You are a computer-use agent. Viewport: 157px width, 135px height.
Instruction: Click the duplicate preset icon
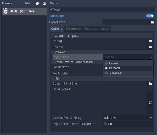point(38,3)
